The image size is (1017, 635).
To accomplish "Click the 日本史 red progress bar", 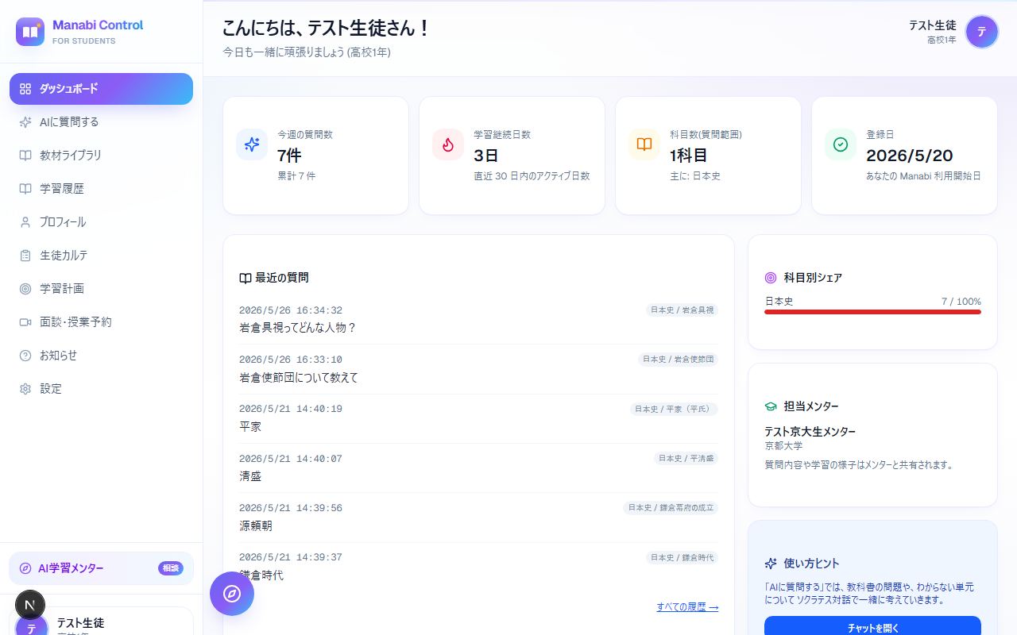I will (872, 312).
